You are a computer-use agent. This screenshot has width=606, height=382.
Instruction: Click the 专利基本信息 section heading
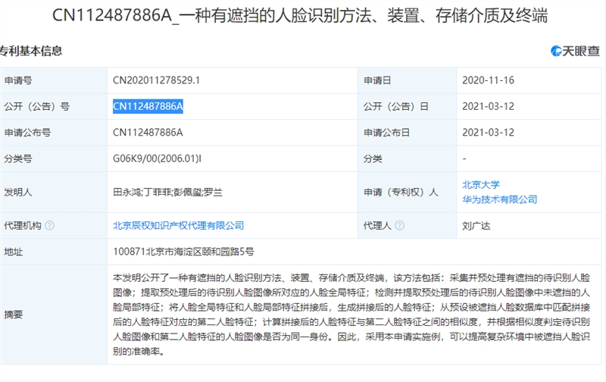point(31,51)
